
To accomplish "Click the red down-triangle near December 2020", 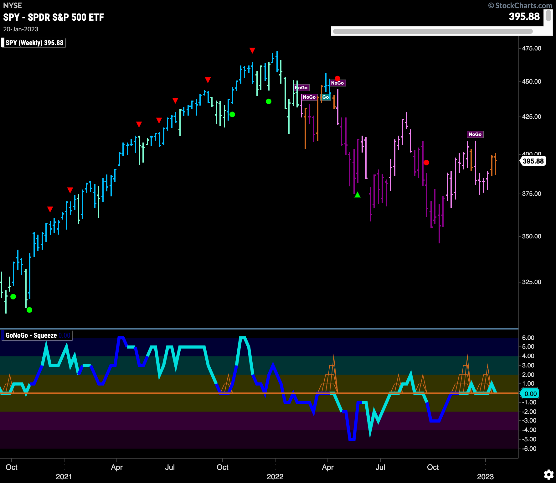I will click(x=50, y=209).
